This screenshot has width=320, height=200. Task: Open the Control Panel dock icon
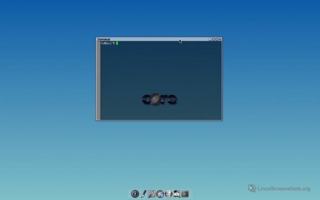tap(151, 194)
